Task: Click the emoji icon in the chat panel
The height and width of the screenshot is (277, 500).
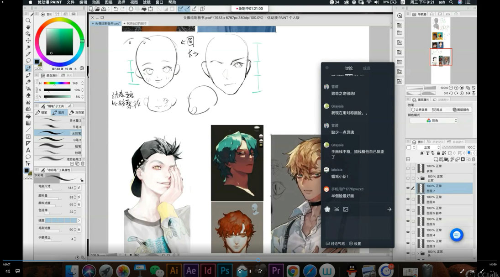Action: tap(327, 209)
